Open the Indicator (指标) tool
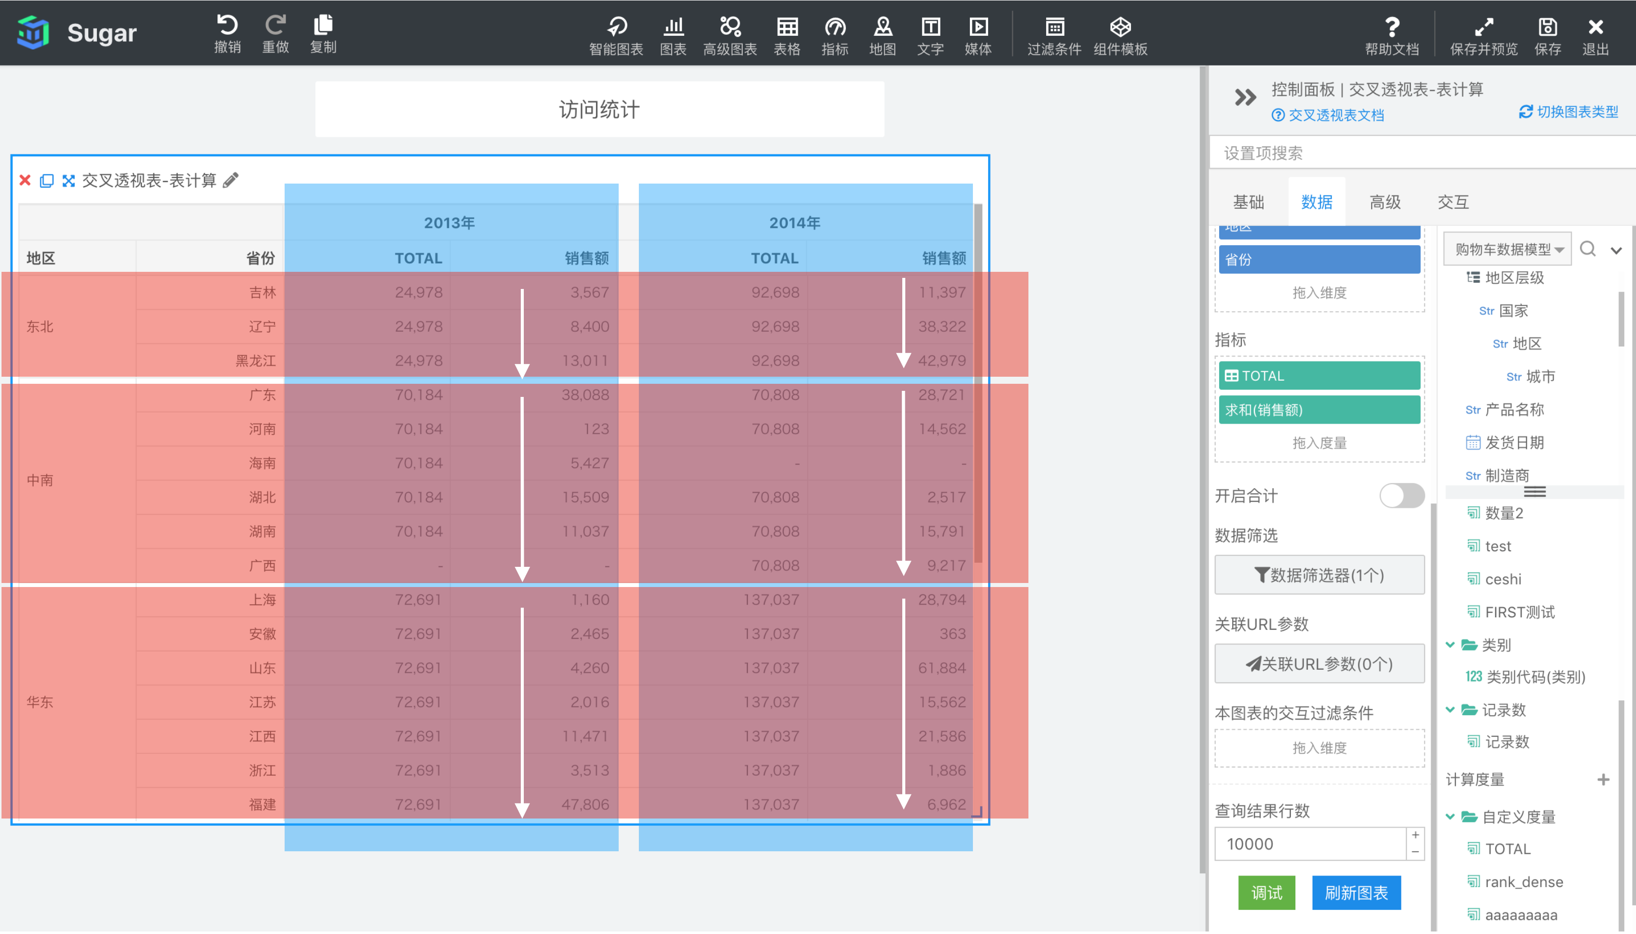Screen dimensions: 1636x934 (x=835, y=35)
